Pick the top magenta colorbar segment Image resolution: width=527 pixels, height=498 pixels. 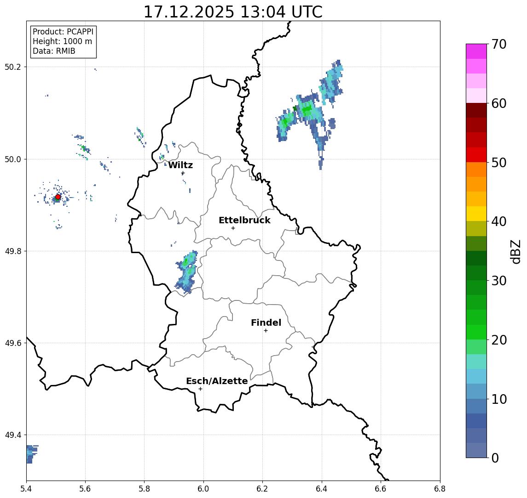click(476, 51)
